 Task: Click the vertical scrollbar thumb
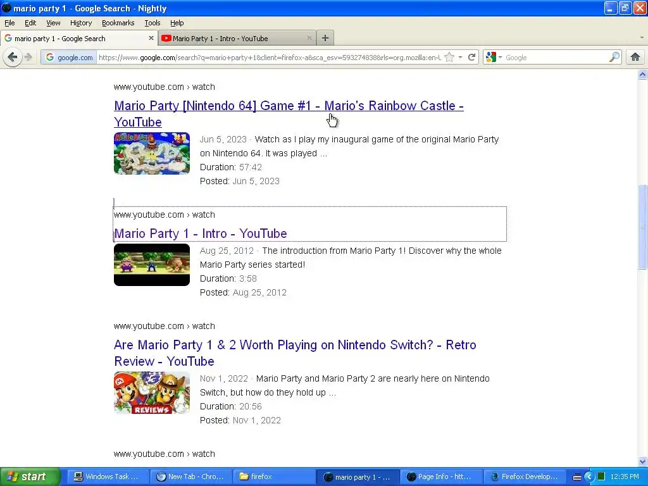pos(642,227)
